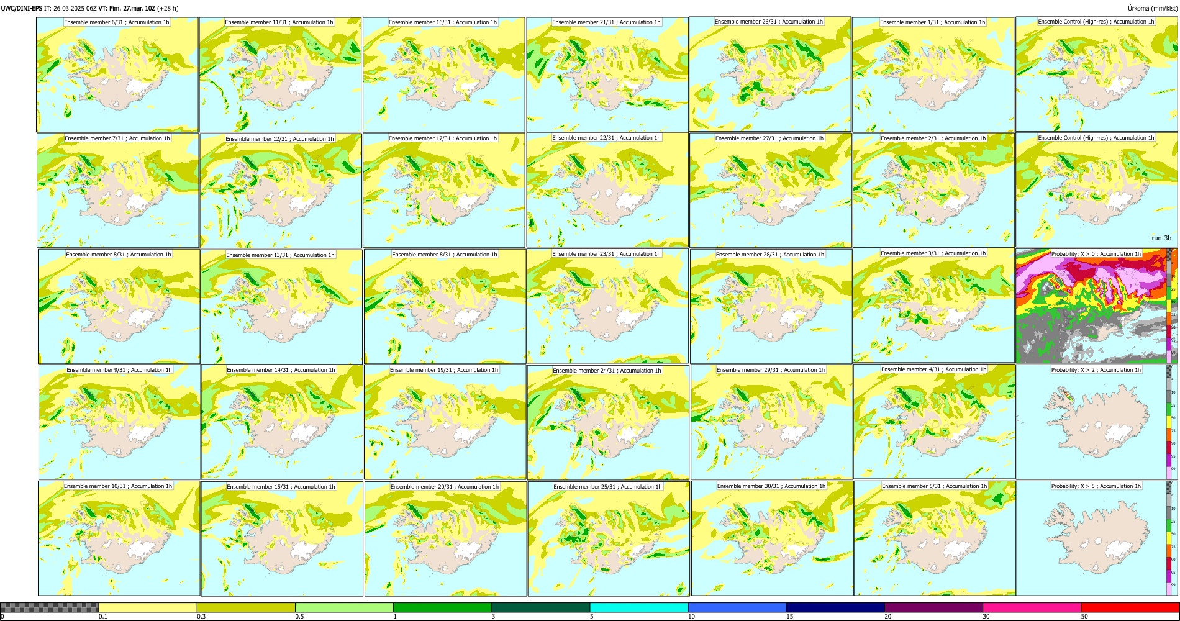Pick the gray checkered 0–0.1 legend swatch
Image resolution: width=1180 pixels, height=621 pixels.
pyautogui.click(x=50, y=607)
